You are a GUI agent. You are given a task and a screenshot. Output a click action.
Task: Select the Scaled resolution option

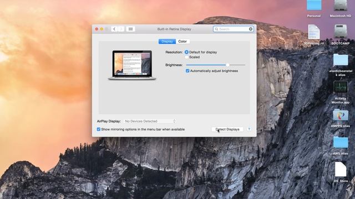pos(186,57)
